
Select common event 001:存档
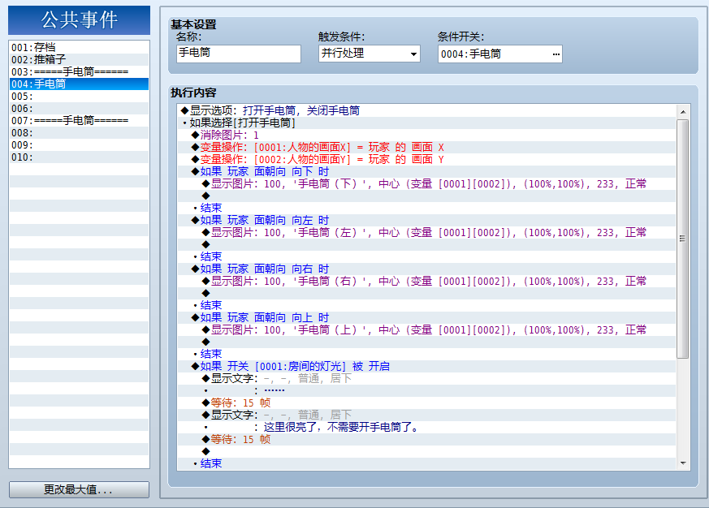click(x=79, y=47)
